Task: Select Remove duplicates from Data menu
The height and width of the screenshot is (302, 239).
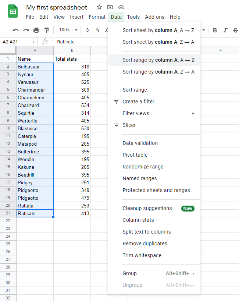Action: point(145,244)
